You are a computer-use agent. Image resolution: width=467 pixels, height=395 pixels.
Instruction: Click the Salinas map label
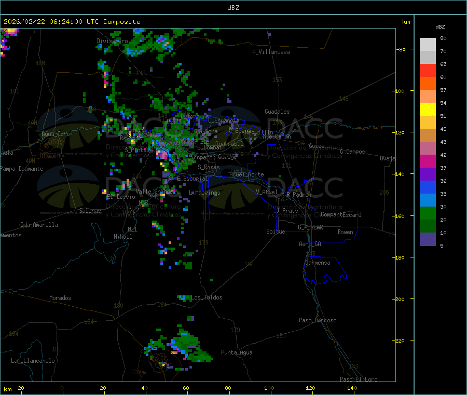(90, 211)
